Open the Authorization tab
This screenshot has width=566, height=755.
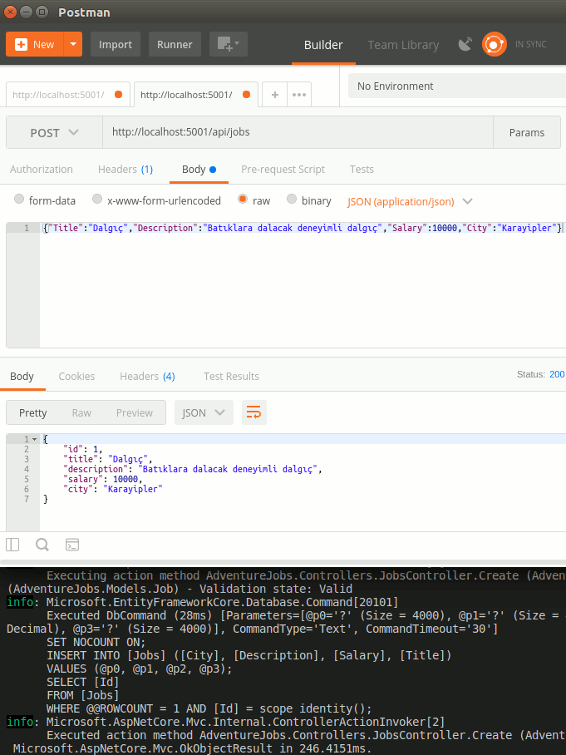[42, 170]
